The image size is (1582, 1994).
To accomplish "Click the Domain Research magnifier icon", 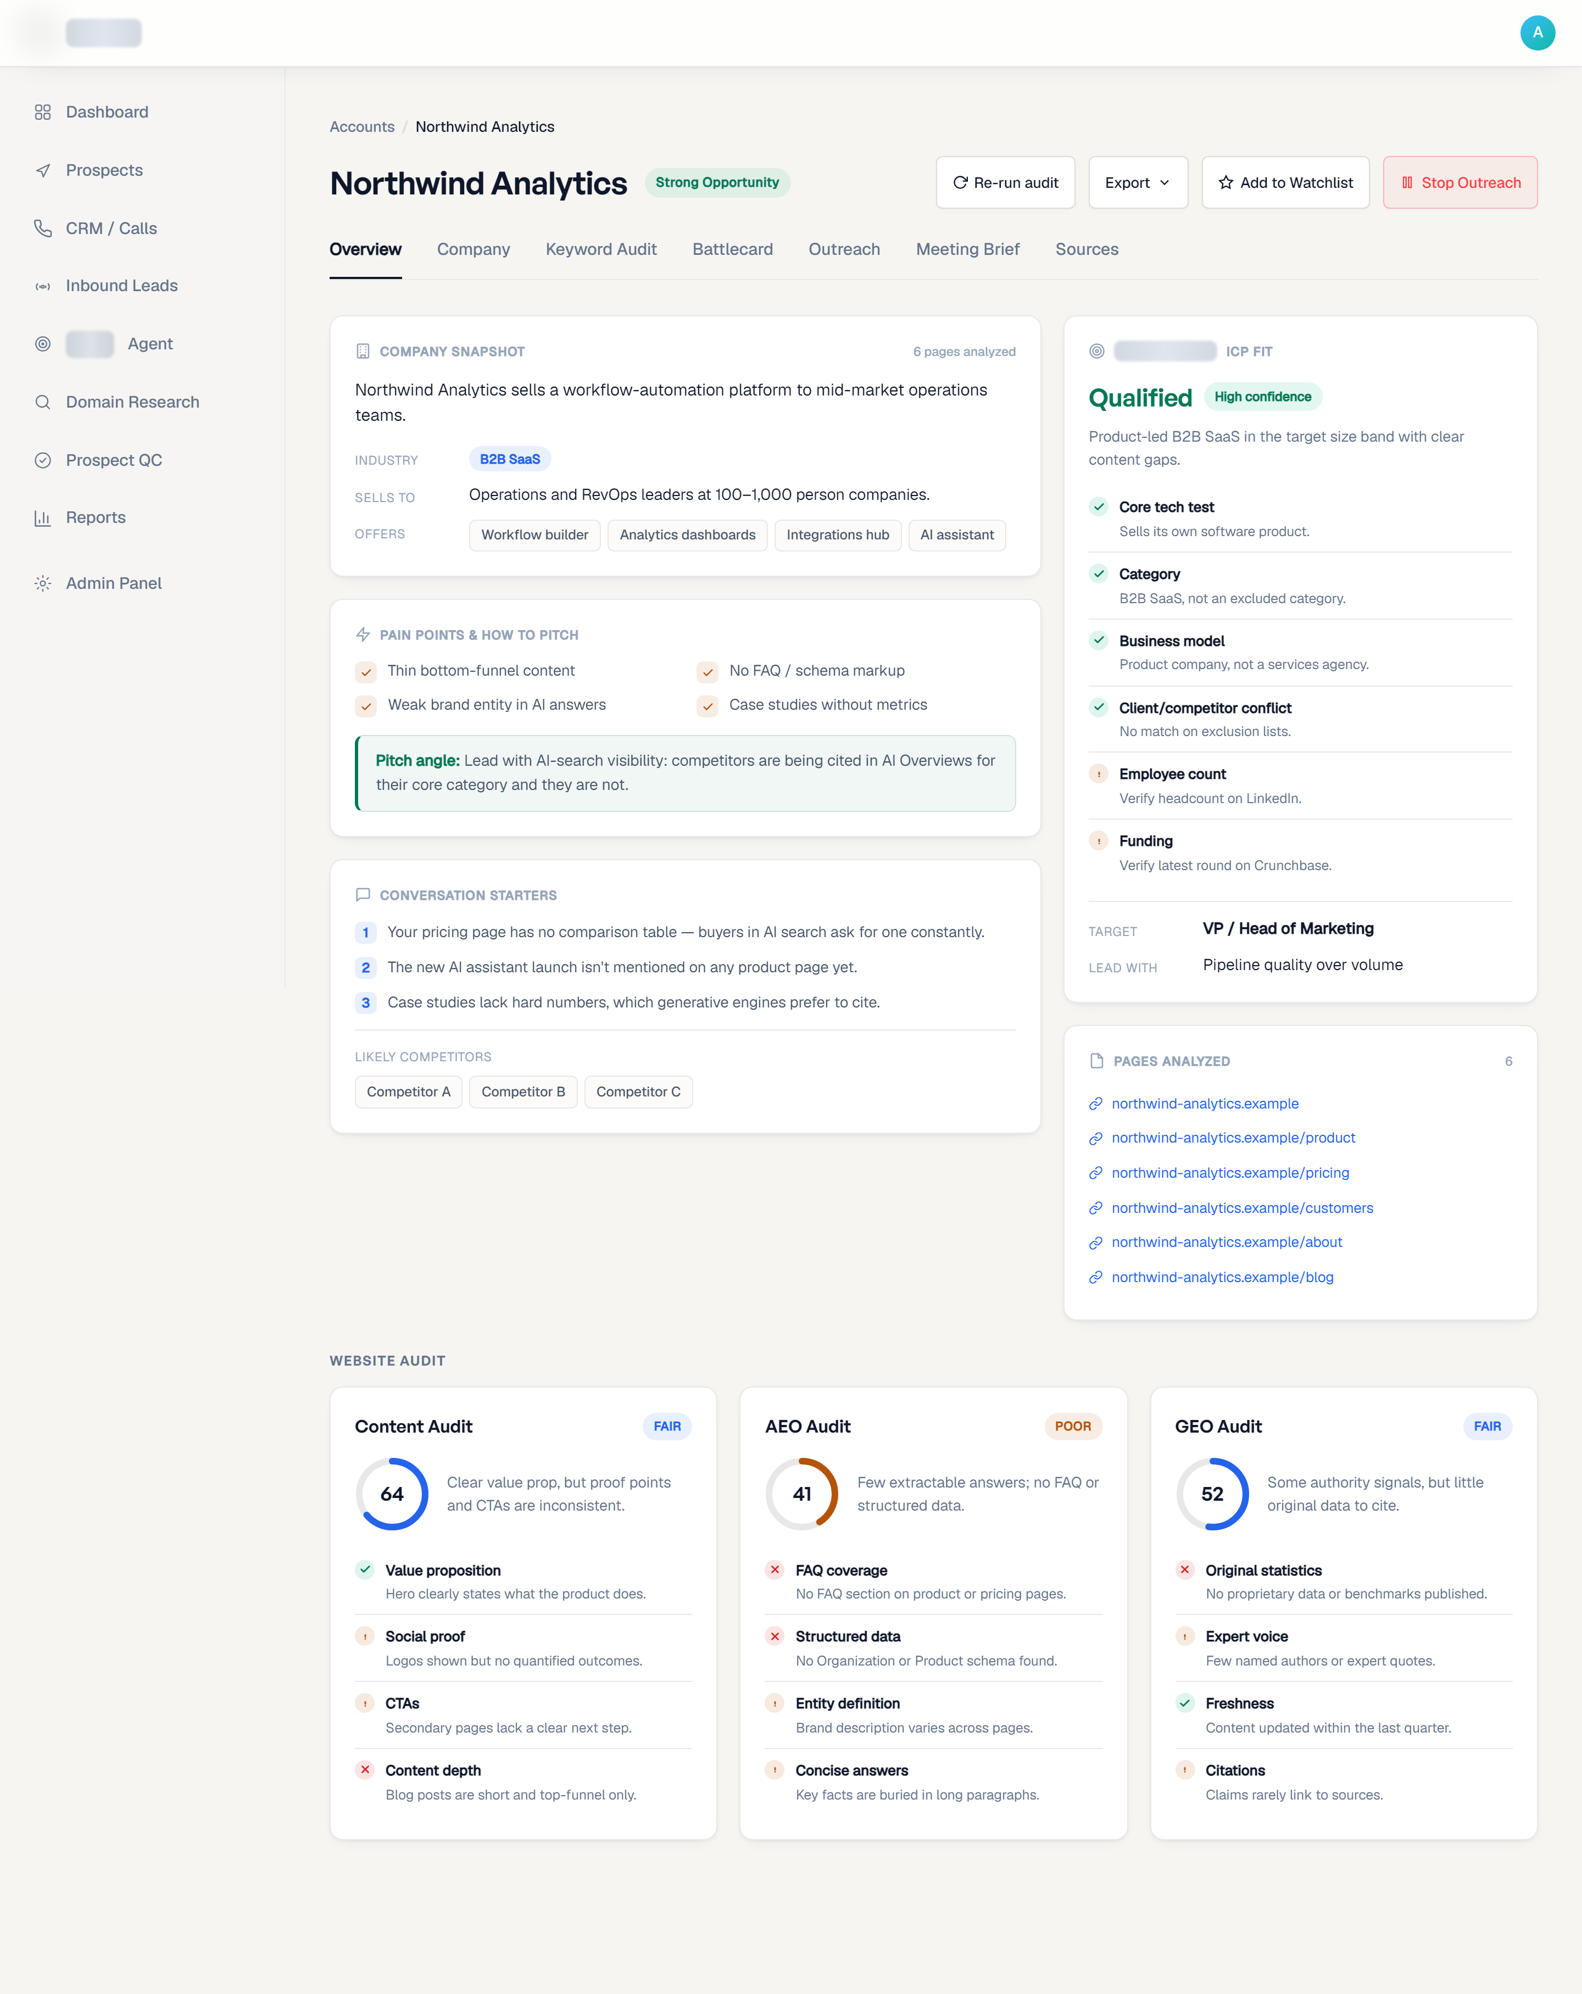I will click(x=42, y=402).
